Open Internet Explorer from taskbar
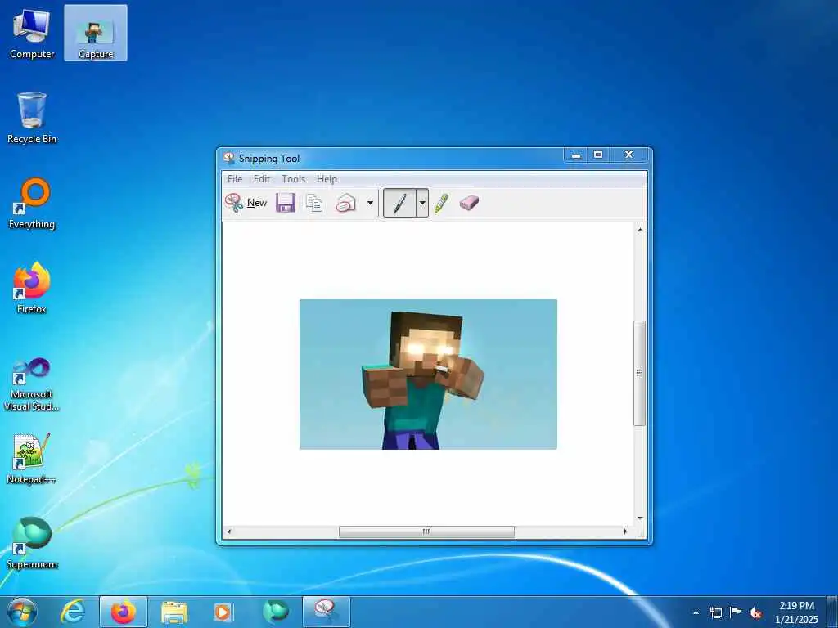Screen dimensions: 838x628 pyautogui.click(x=73, y=612)
